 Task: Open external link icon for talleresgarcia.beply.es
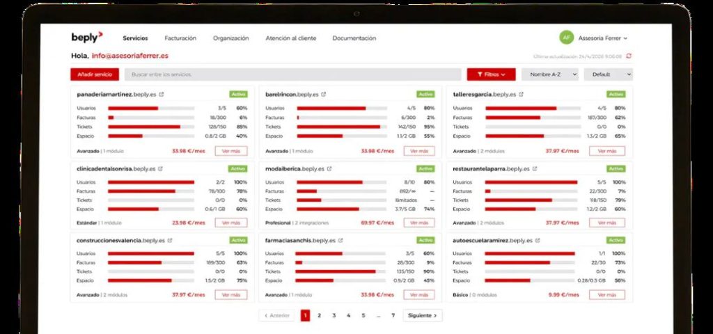[521, 95]
